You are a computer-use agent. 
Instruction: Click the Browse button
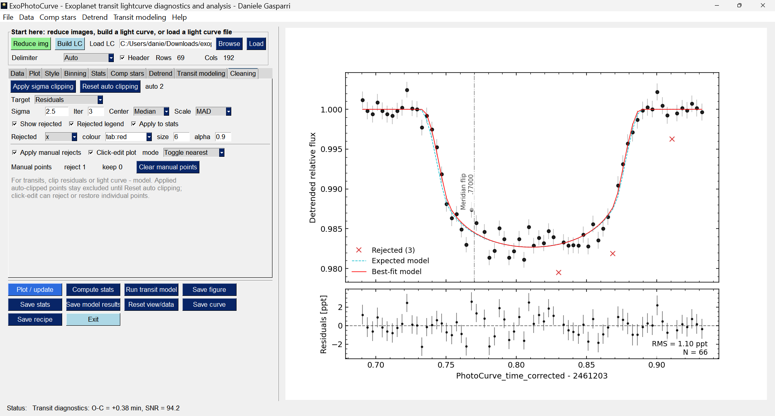coord(229,44)
